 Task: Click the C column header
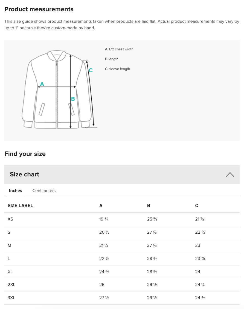click(x=197, y=205)
